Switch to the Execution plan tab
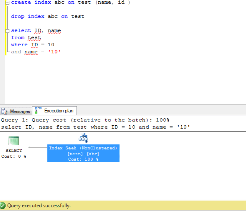246x211 pixels. point(55,111)
